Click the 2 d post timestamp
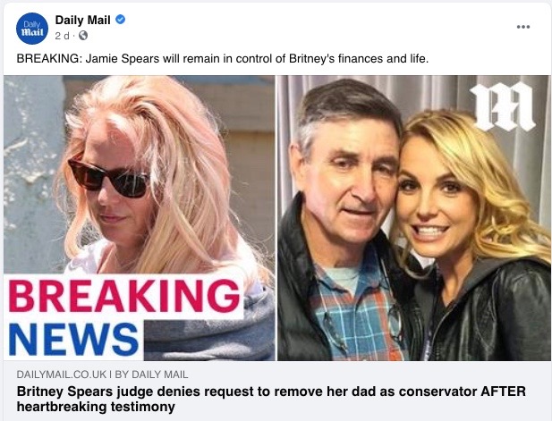This screenshot has width=552, height=421. point(62,36)
